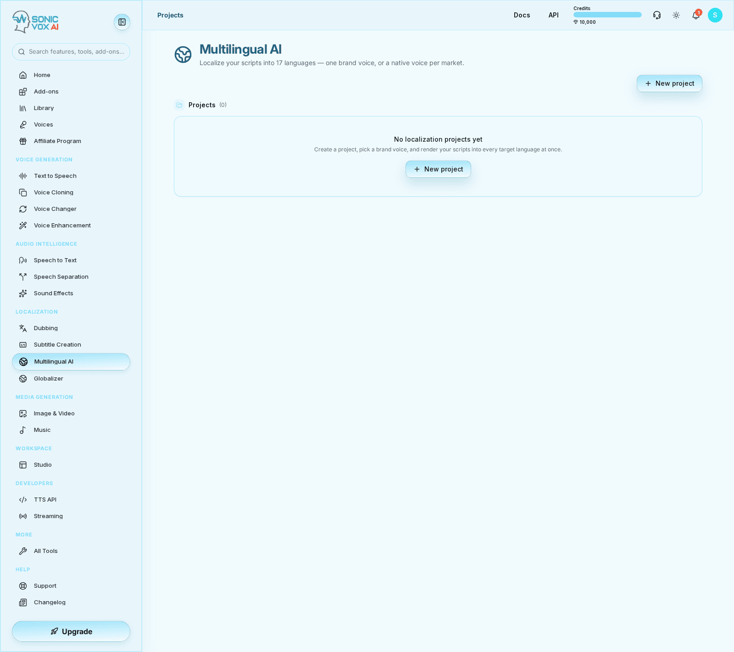Screen dimensions: 734x652
Task: Click the Credits progress bar
Action: (x=607, y=15)
